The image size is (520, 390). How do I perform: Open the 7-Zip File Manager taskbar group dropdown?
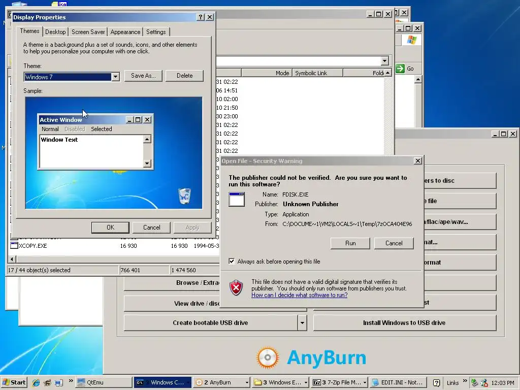coord(365,382)
